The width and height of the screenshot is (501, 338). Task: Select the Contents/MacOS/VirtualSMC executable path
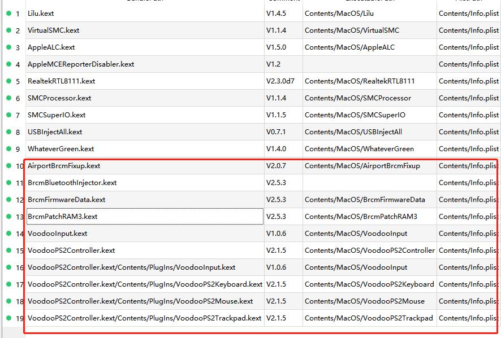(370, 30)
